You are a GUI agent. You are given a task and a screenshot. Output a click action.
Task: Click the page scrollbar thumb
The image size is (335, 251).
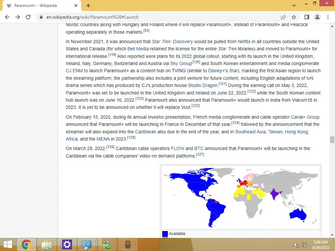click(332, 140)
